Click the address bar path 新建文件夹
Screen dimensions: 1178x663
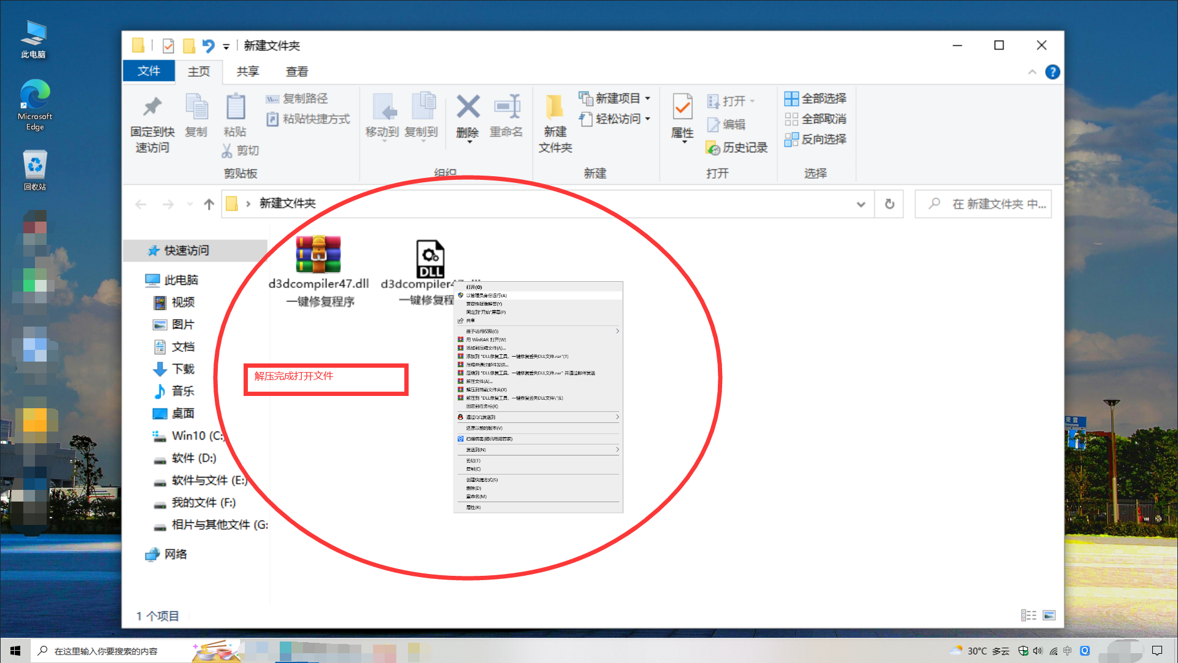point(287,203)
